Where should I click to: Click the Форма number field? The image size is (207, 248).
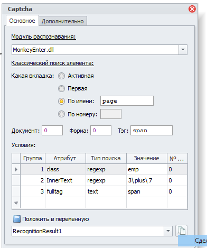(101, 131)
